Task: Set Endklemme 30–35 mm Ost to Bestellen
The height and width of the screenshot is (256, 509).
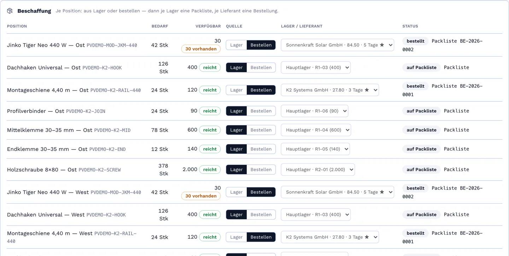Action: click(261, 149)
